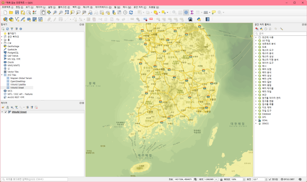Screen dimensions: 307x182
Task: Expand the Database group in toolbox
Action: tap(256, 114)
